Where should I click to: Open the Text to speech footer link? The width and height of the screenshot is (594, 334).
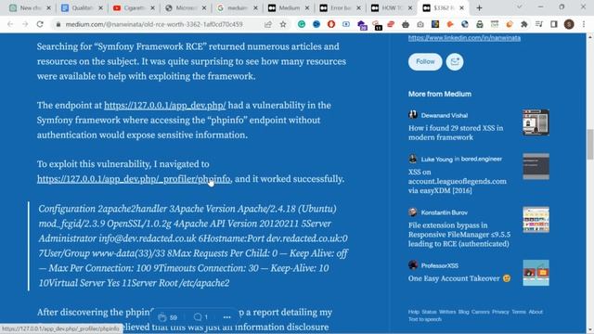pos(425,319)
